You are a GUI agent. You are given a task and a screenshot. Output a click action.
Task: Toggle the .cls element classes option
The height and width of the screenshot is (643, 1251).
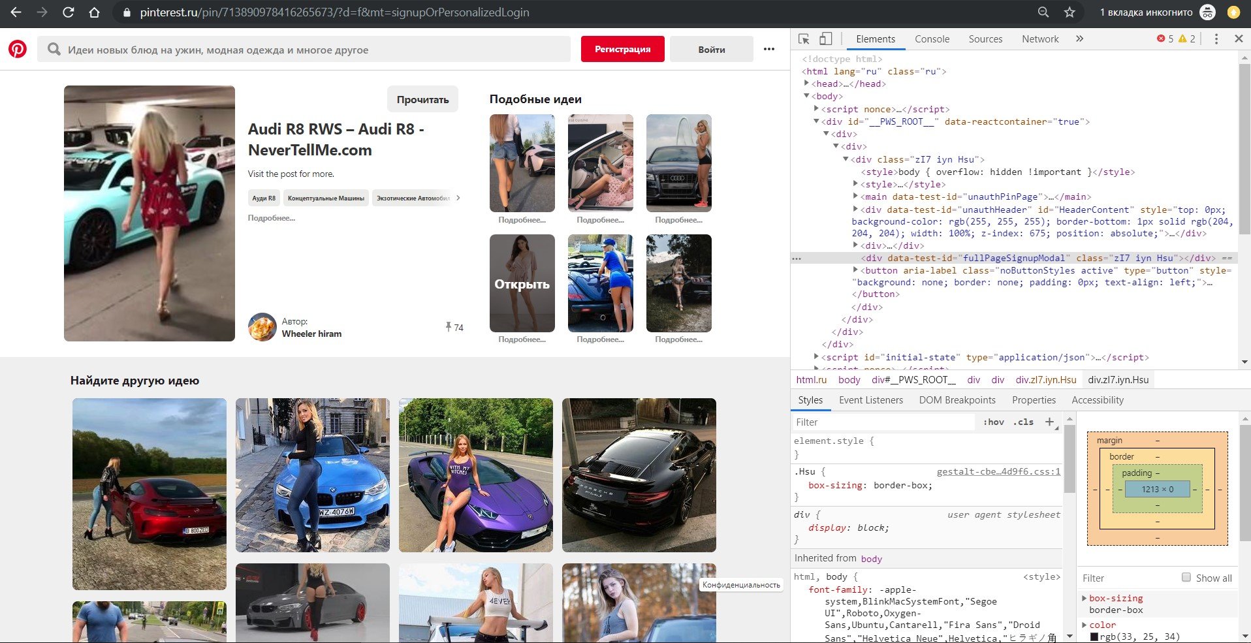(x=1023, y=422)
